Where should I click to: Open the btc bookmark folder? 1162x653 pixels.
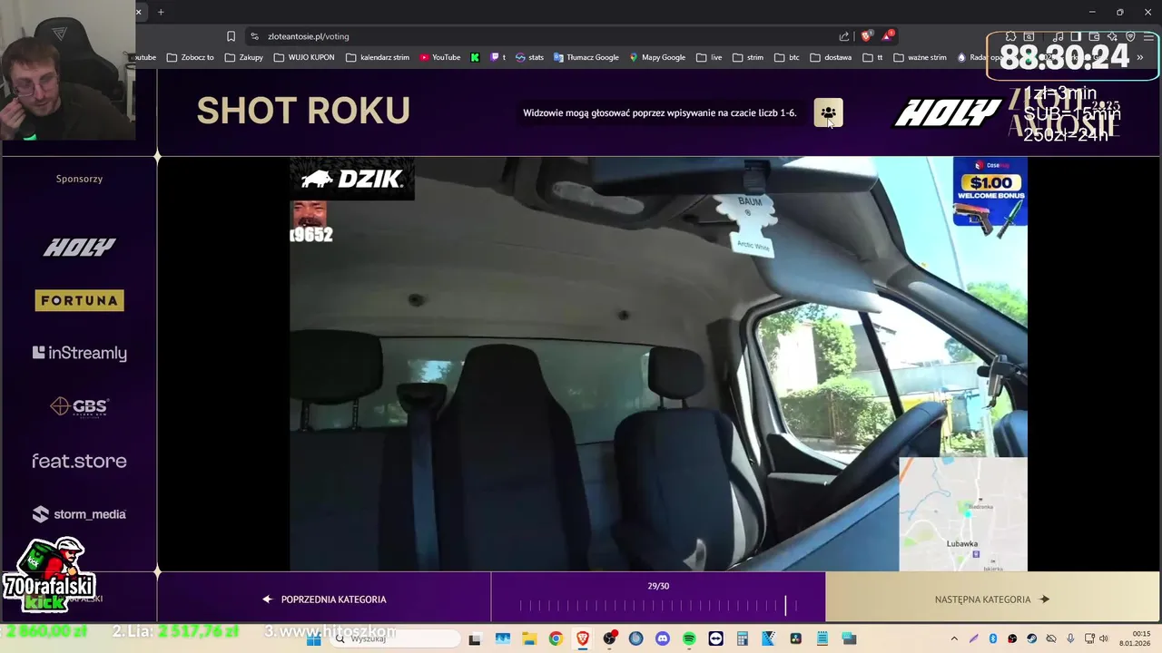787,57
